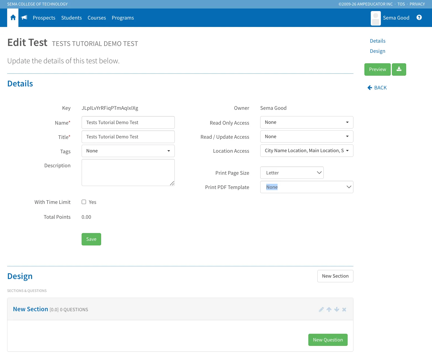Image resolution: width=432 pixels, height=361 pixels.
Task: Click the Preview button
Action: point(378,69)
